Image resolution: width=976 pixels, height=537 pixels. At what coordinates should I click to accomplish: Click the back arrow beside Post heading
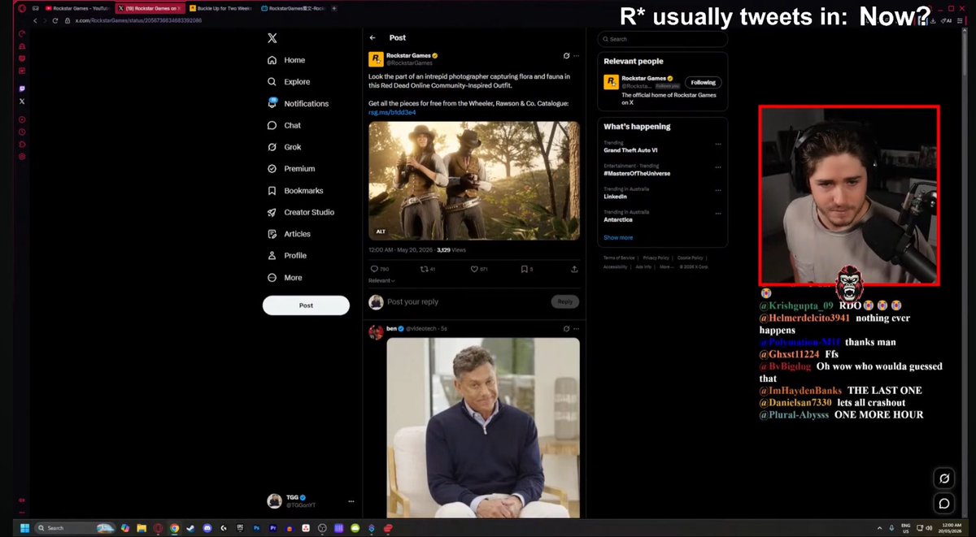click(373, 37)
